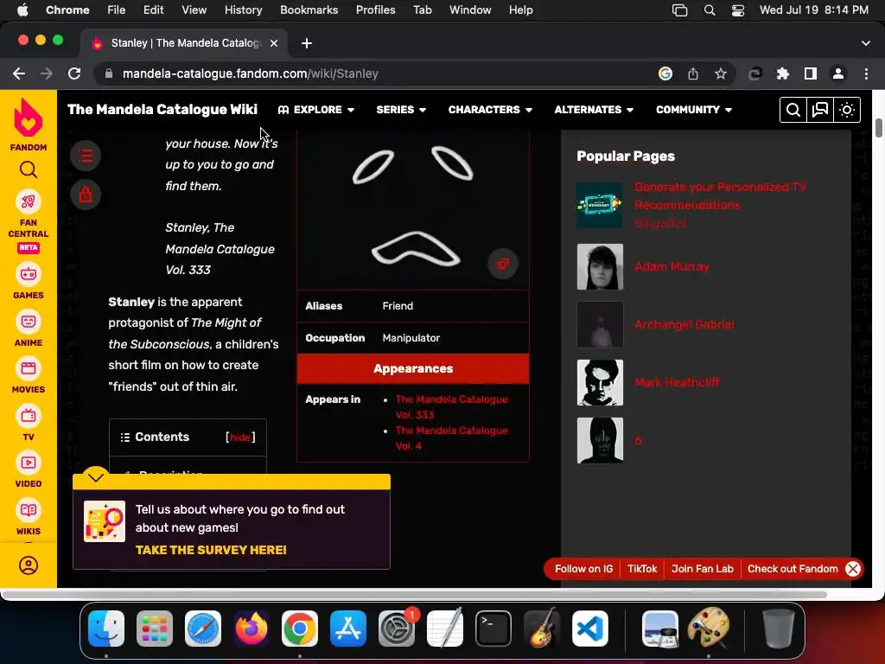The image size is (885, 664).
Task: Launch Firefox from the dock
Action: tap(251, 628)
